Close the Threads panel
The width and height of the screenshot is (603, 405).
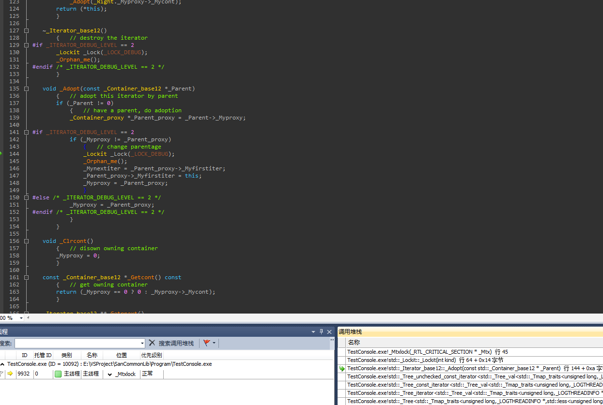click(329, 332)
